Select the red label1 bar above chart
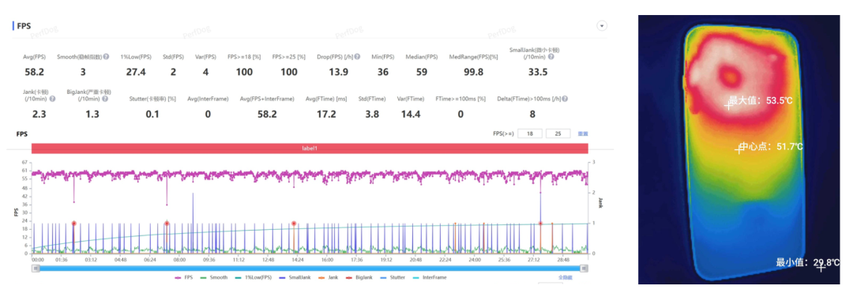 point(310,148)
